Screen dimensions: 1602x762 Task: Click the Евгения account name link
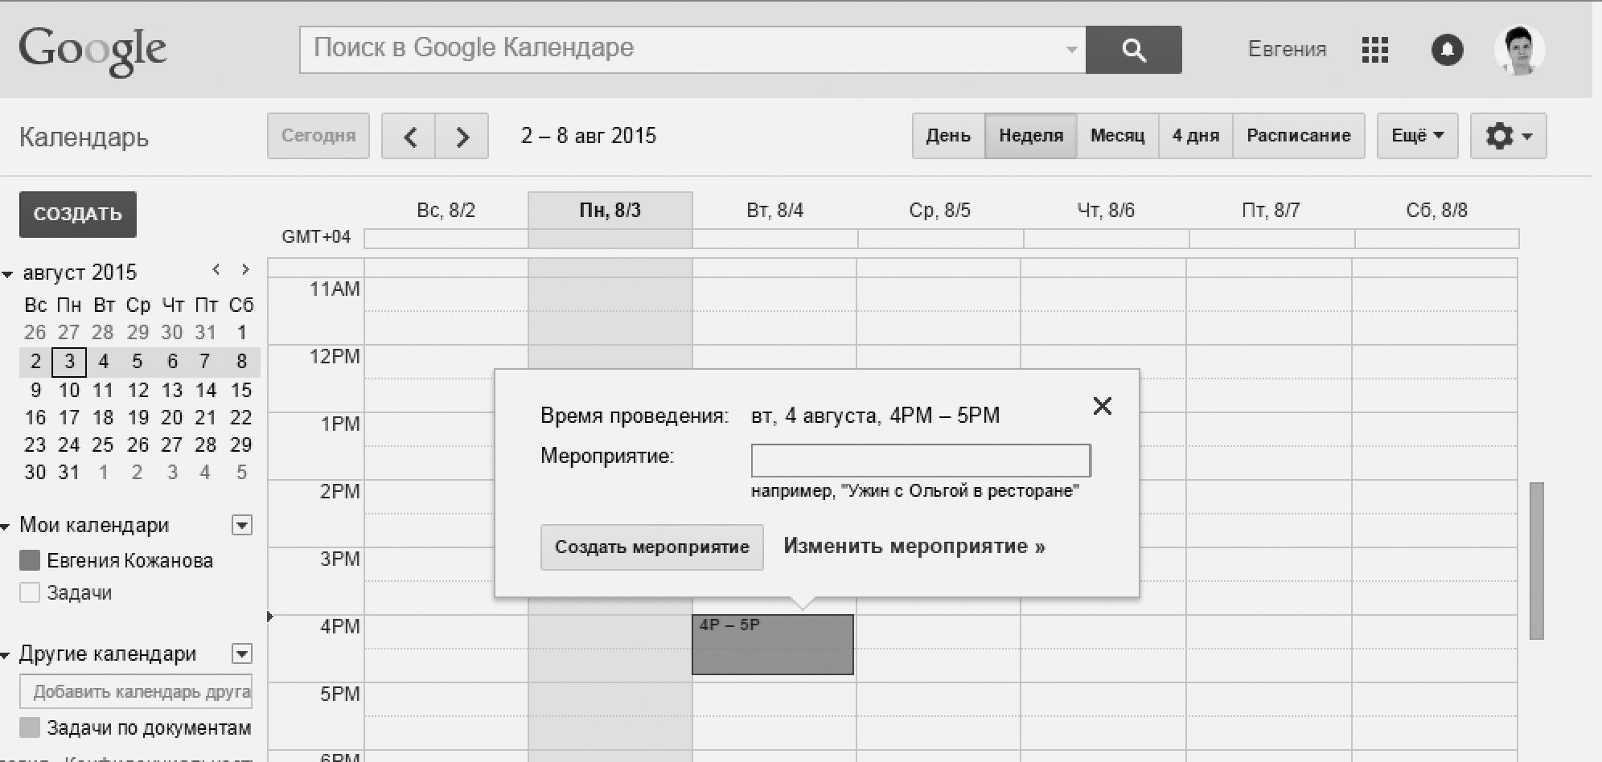1287,50
